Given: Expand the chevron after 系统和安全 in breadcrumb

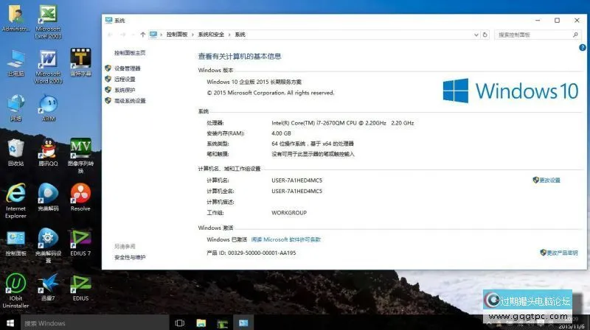Looking at the screenshot, I should point(230,35).
